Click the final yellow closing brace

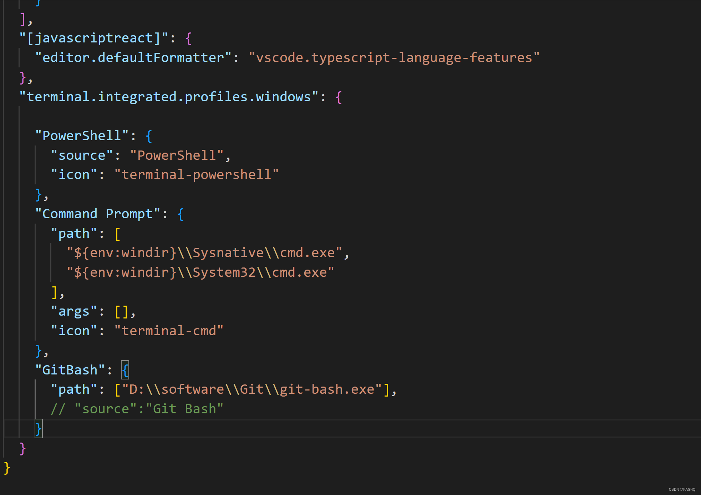[7, 468]
